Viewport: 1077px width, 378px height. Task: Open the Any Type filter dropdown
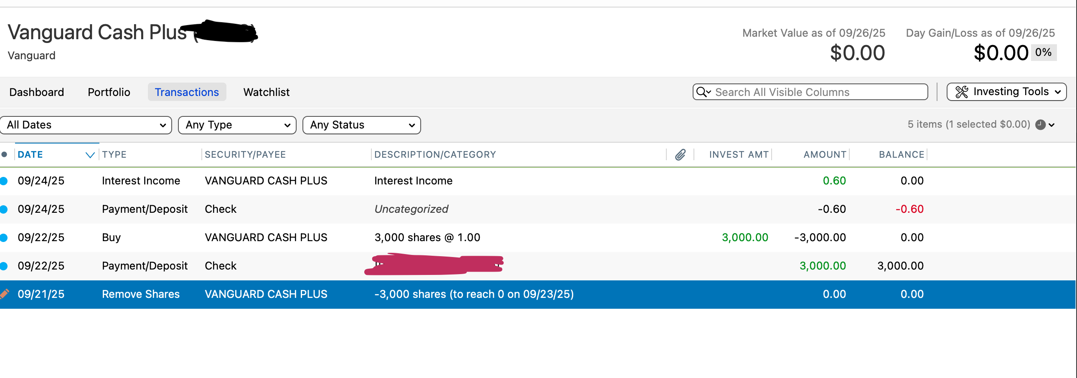[237, 125]
